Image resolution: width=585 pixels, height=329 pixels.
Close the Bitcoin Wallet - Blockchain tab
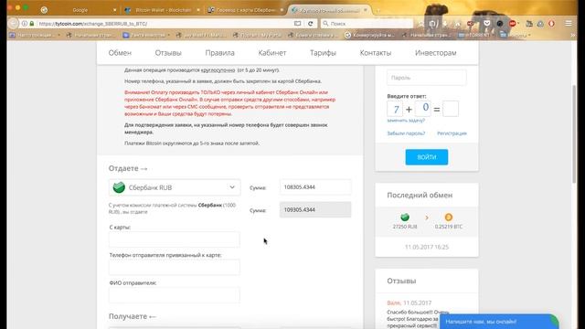pos(198,10)
